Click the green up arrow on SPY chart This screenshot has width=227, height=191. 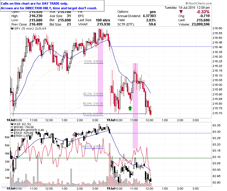pyautogui.click(x=130, y=108)
